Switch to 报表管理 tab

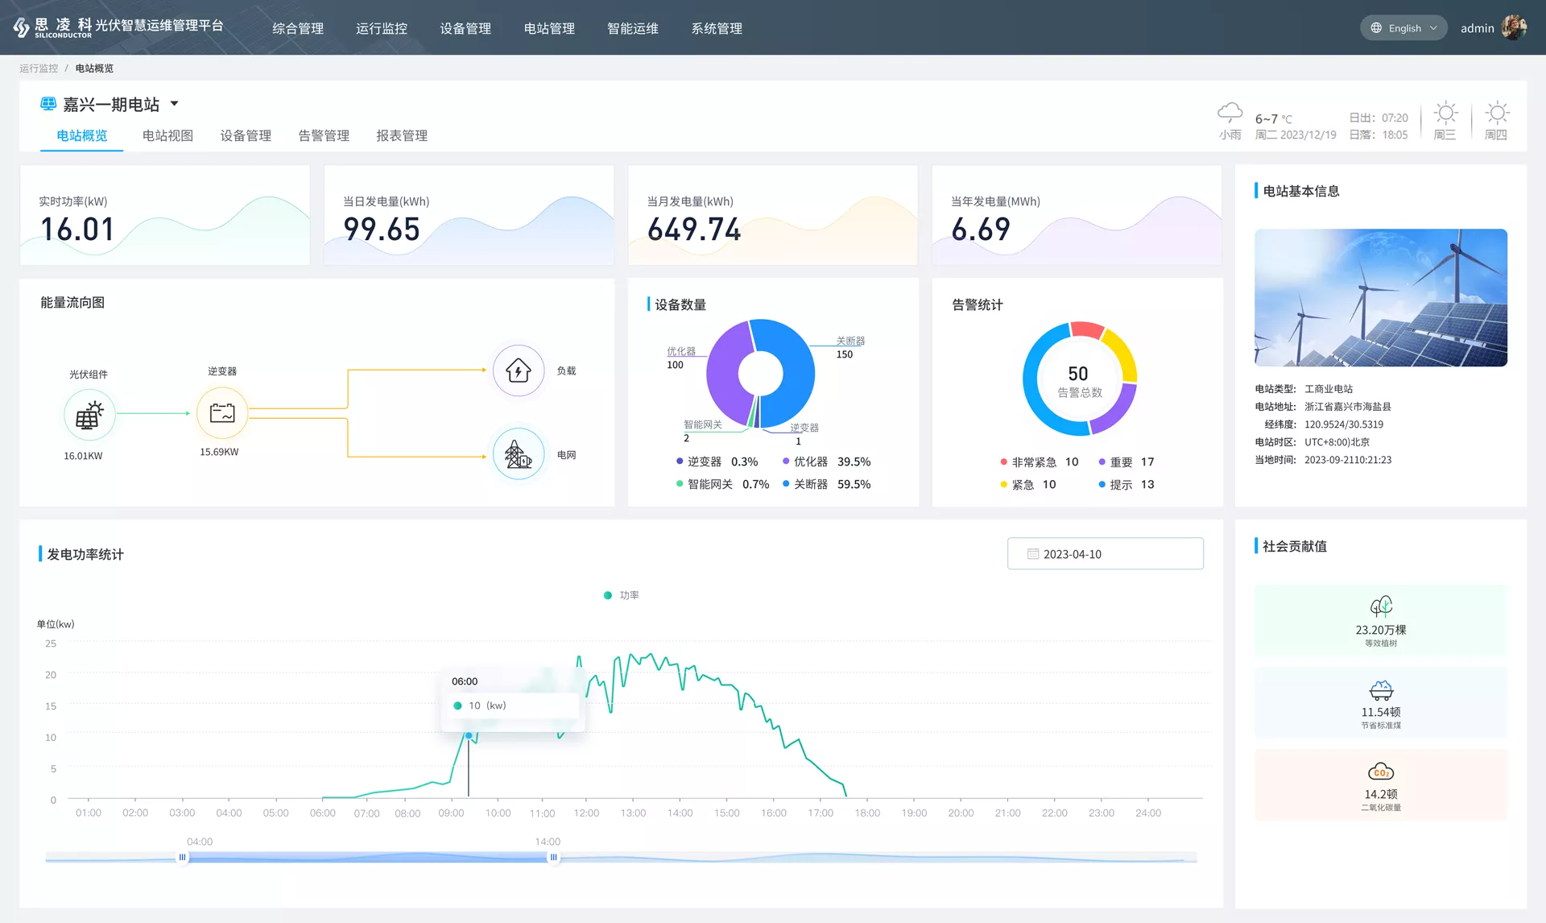[x=402, y=135]
